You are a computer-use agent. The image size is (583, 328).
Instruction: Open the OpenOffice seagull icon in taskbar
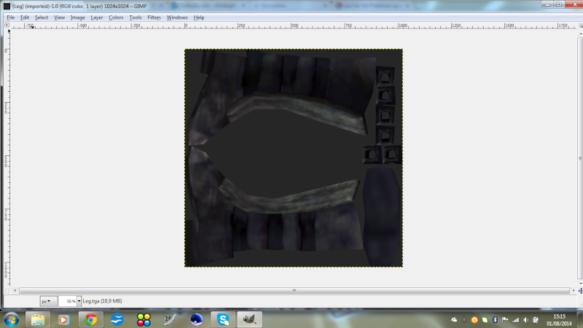[x=117, y=319]
